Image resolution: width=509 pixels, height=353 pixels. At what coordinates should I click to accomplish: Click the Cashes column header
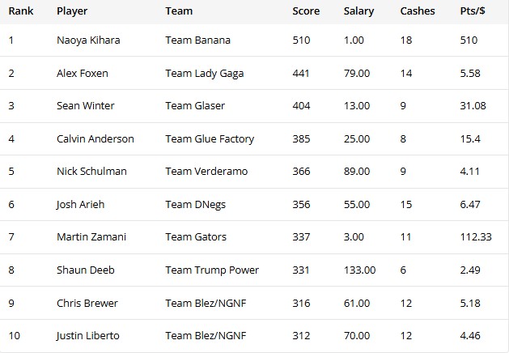(x=418, y=11)
